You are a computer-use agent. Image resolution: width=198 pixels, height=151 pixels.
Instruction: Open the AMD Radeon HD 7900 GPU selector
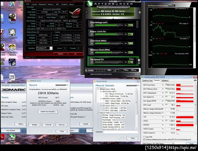click(x=158, y=143)
